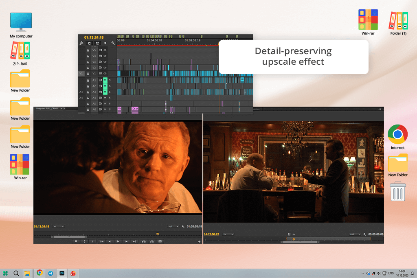Screen dimensions: 417x278
Task: Open Source monitor Full resolution dropdown
Action: point(355,234)
